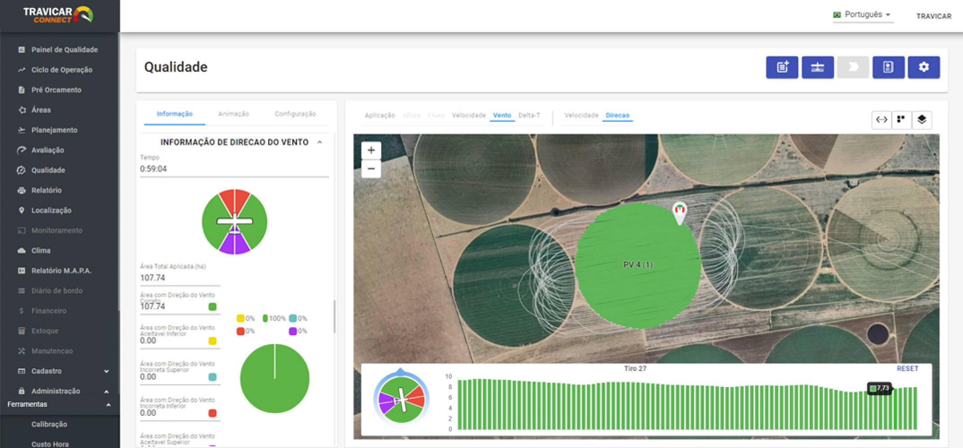Switch to the Animação tab
The width and height of the screenshot is (963, 448).
[x=233, y=114]
